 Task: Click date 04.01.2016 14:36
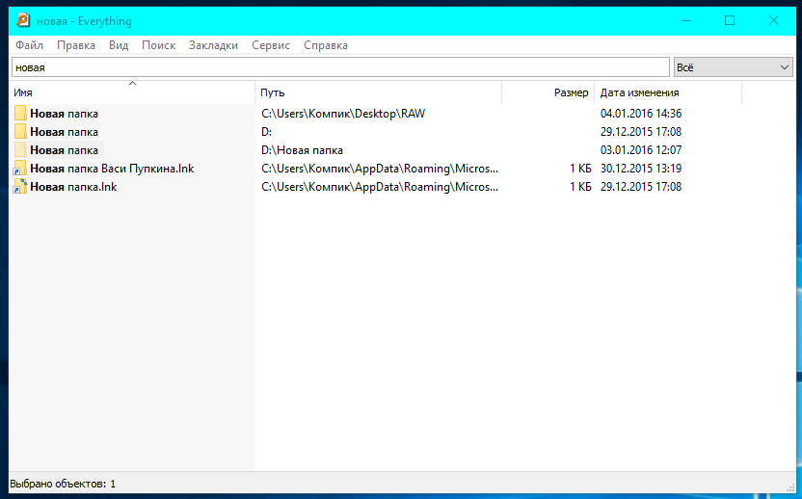point(641,114)
